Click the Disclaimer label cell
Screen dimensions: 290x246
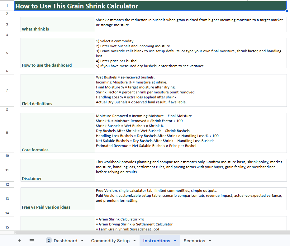point(58,170)
